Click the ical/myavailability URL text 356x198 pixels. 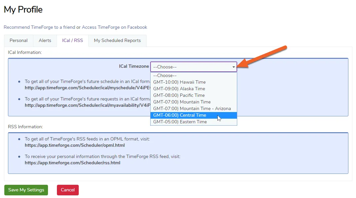87,105
